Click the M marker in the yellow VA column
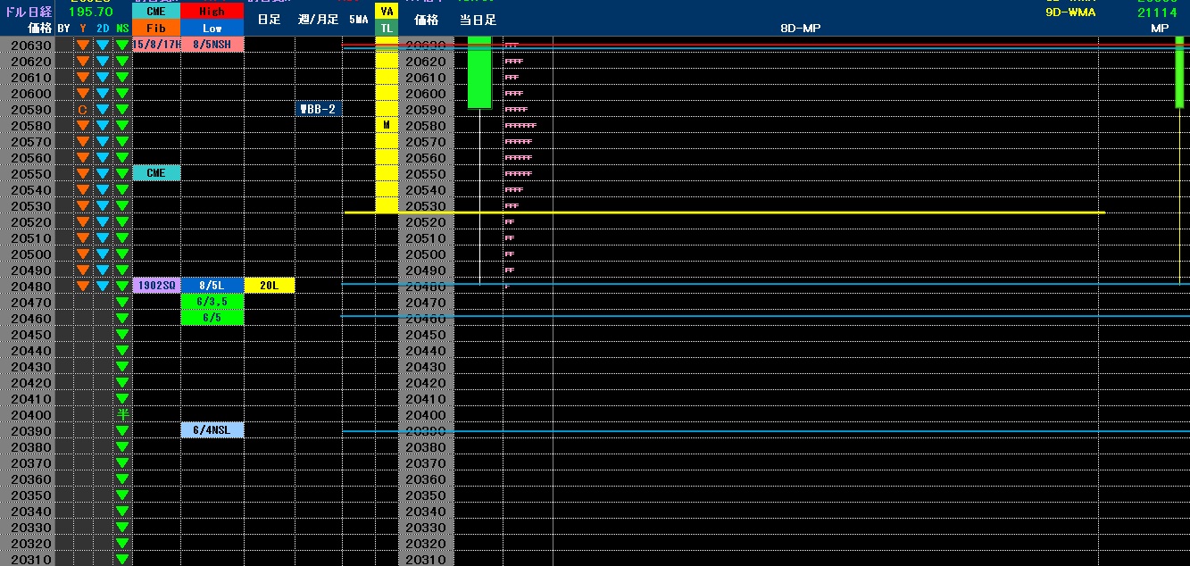The image size is (1190, 566). point(387,125)
